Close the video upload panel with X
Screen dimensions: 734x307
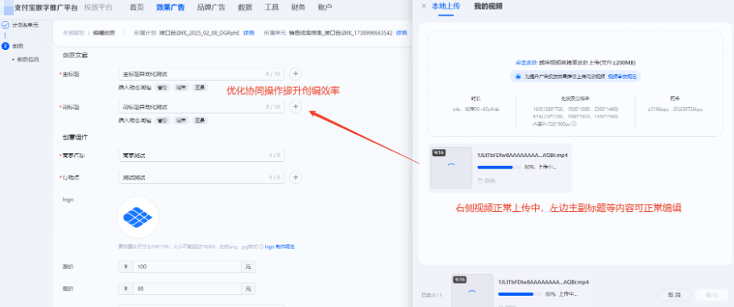[424, 6]
